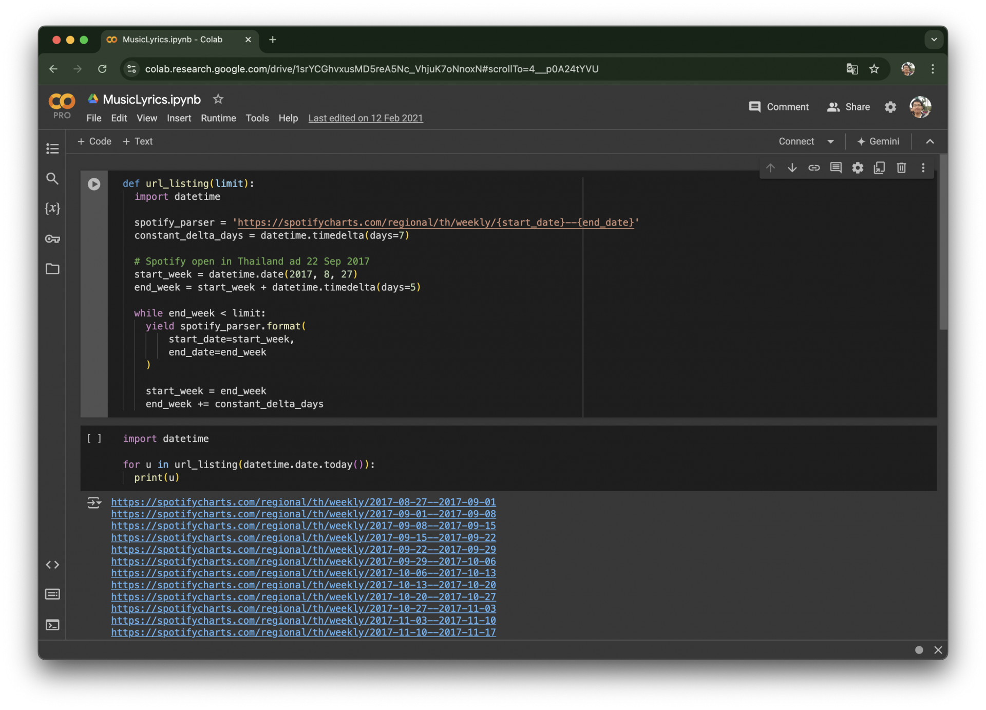Click the Colab PRO logo
Viewport: 986px width, 710px height.
pyautogui.click(x=62, y=106)
